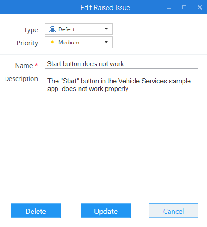Viewport: 207px width, 227px height.
Task: Click the yellow diamond Medium priority icon
Action: click(52, 42)
